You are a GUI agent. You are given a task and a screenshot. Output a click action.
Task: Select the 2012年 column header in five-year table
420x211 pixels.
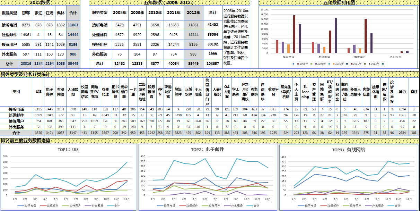(x=193, y=12)
